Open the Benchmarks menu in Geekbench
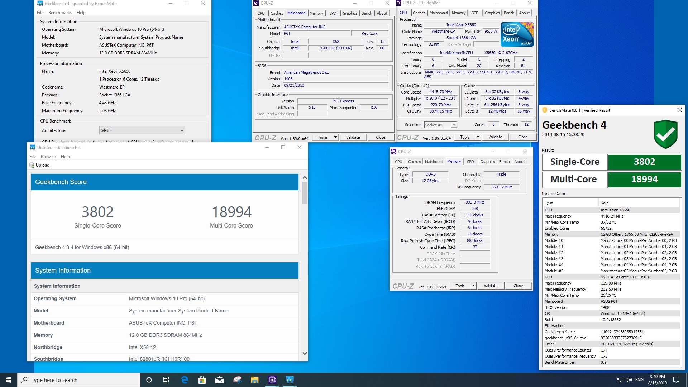The image size is (688, 387). click(60, 13)
